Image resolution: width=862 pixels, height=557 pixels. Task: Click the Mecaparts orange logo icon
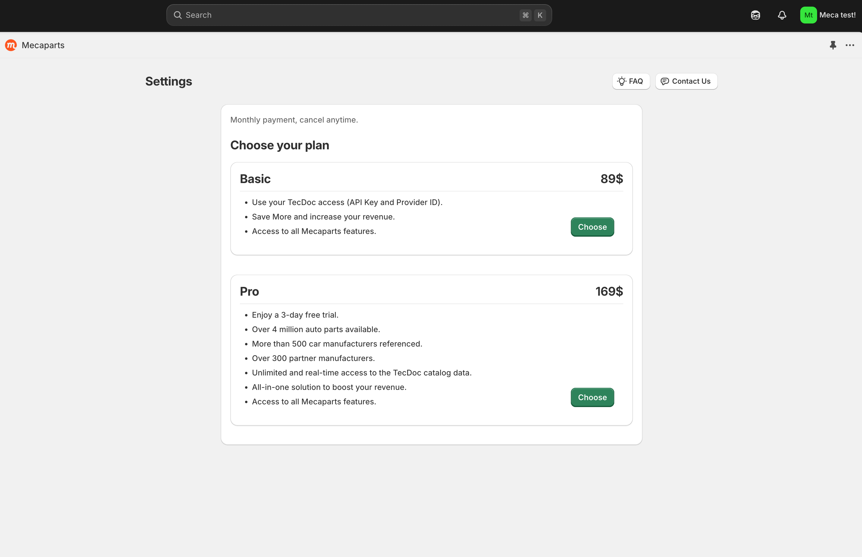[x=11, y=45]
